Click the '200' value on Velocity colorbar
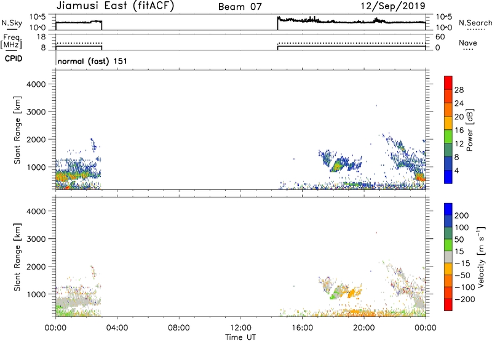 462,215
